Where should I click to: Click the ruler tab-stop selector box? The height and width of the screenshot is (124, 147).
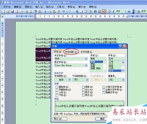tap(2, 16)
